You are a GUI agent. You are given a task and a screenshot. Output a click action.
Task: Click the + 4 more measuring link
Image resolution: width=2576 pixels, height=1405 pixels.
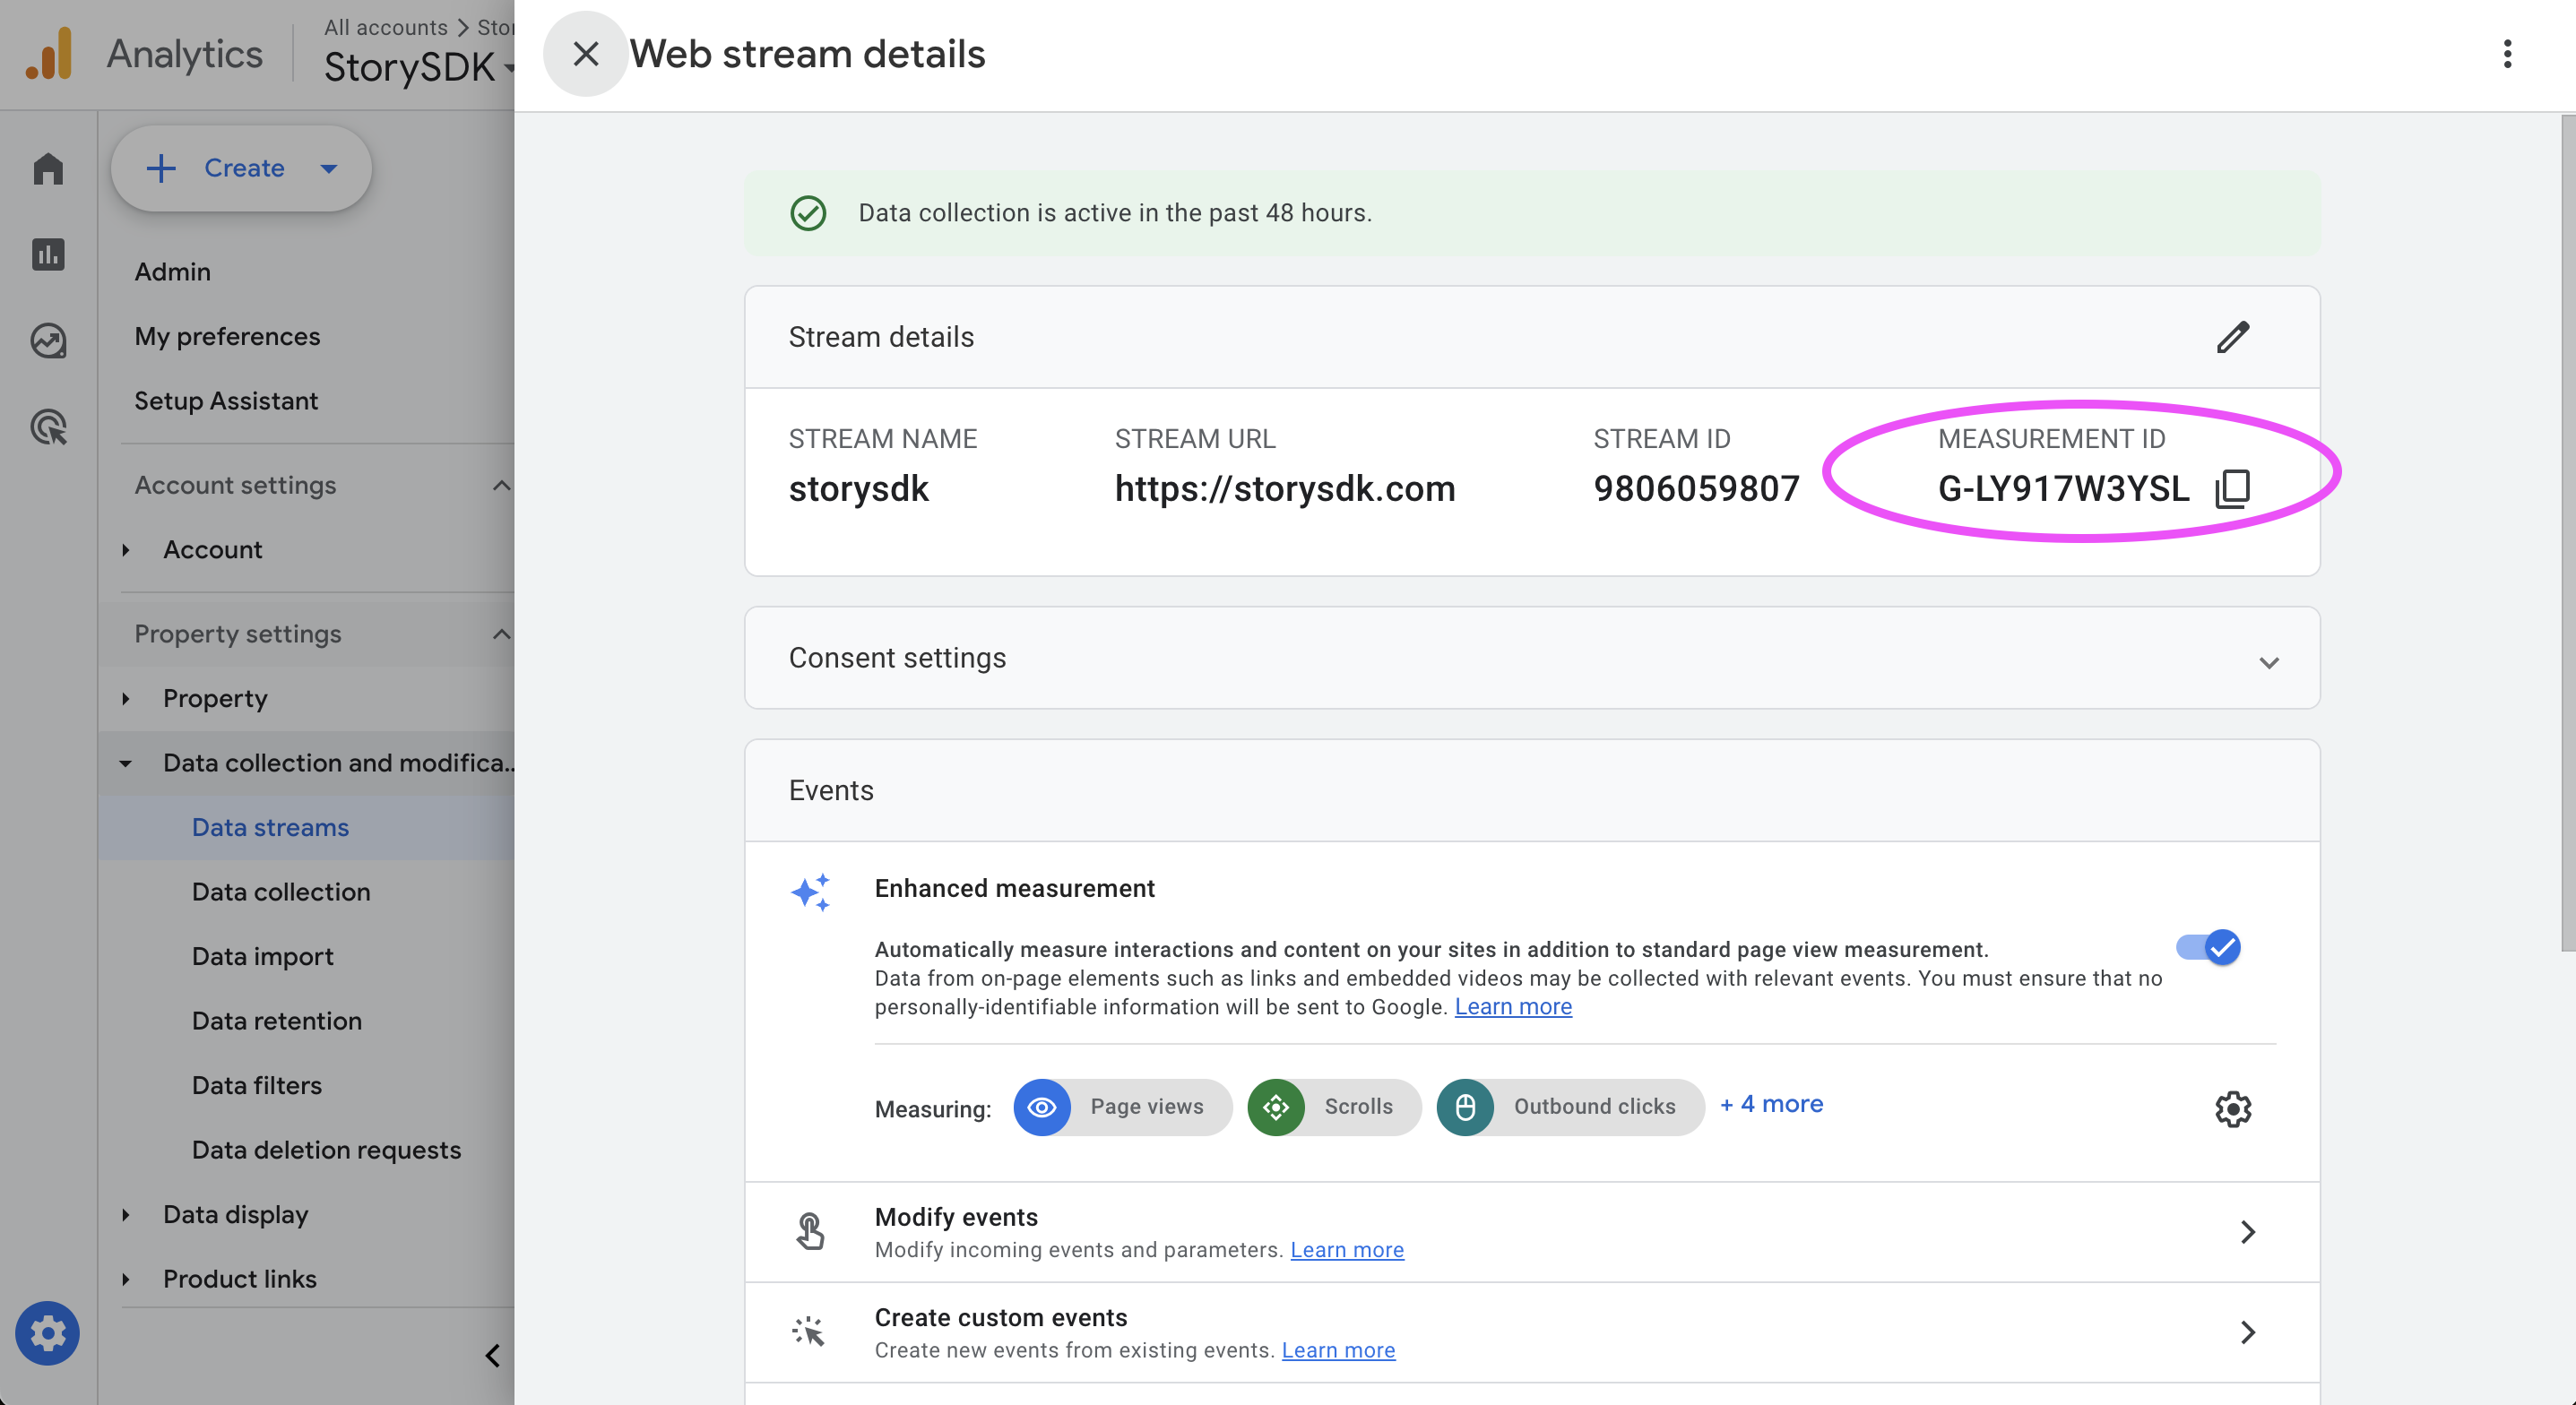tap(1771, 1104)
